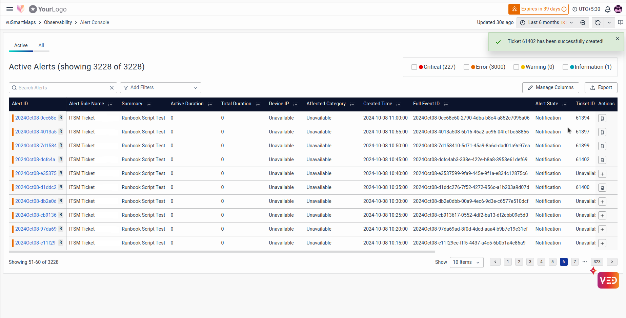The height and width of the screenshot is (318, 626).
Task: Toggle the Information severity checkbox
Action: point(565,67)
